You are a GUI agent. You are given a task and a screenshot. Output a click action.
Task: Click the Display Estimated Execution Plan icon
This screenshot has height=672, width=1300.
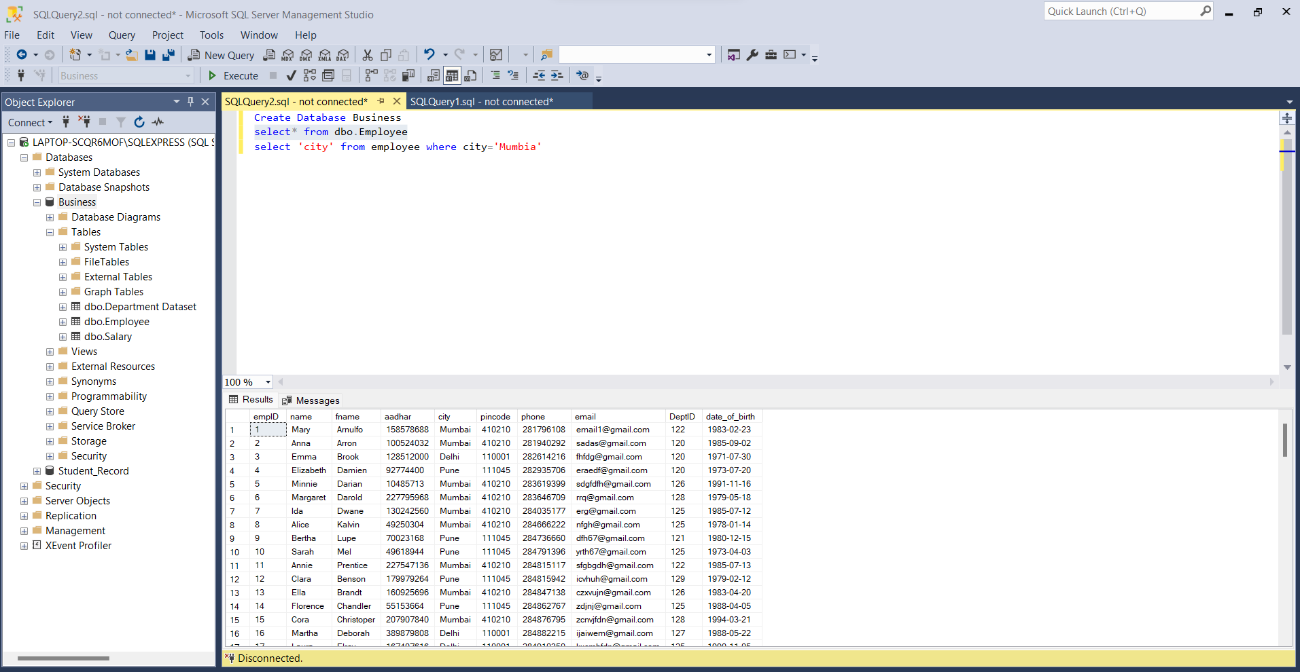point(309,75)
